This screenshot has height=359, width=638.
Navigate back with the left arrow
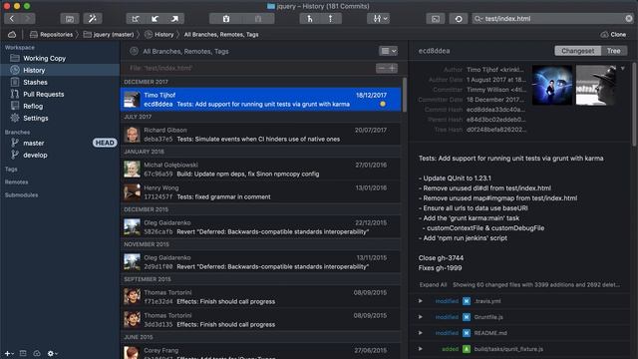[x=12, y=18]
